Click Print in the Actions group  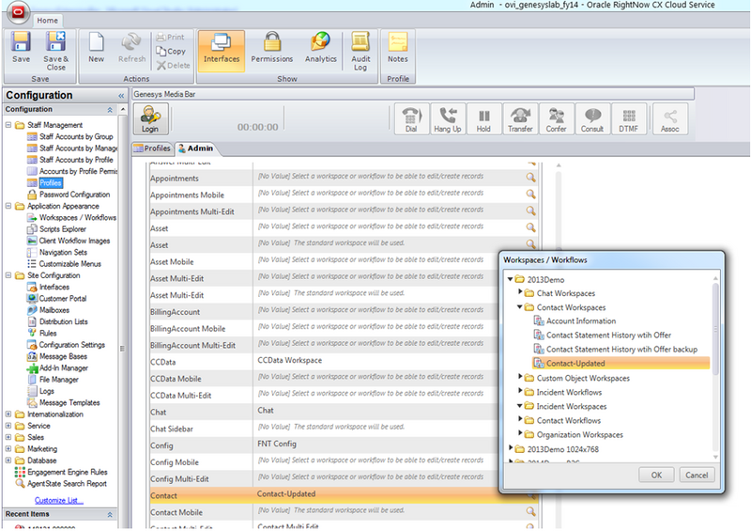171,37
